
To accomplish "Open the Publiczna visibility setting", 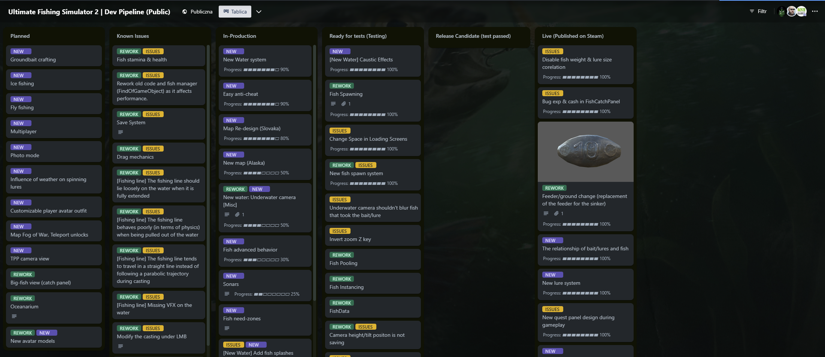I will click(x=197, y=12).
